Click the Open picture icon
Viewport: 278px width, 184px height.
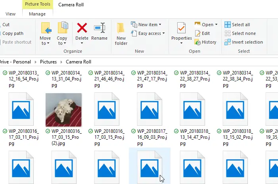click(x=197, y=24)
